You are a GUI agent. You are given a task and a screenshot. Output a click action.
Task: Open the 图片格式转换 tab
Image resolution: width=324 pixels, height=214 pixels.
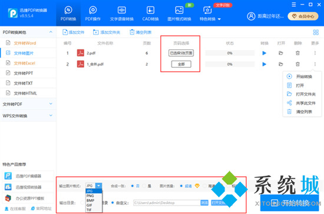click(179, 14)
